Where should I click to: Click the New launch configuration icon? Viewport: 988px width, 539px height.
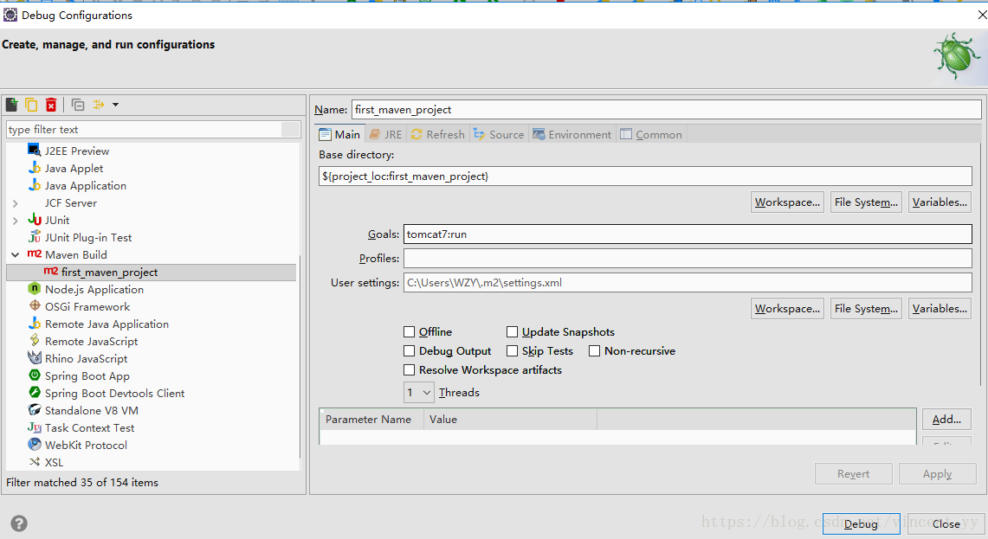coord(12,105)
